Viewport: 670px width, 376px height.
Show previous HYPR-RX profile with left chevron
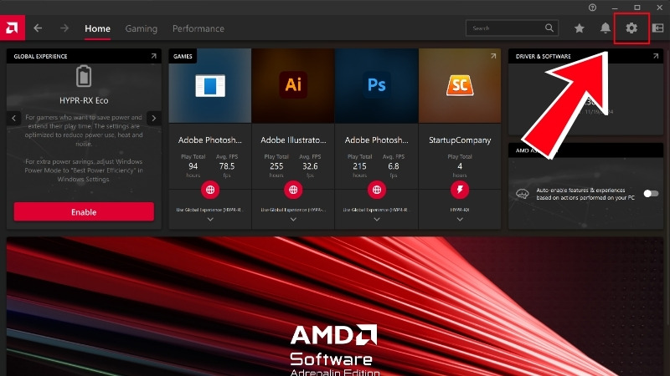(x=14, y=119)
